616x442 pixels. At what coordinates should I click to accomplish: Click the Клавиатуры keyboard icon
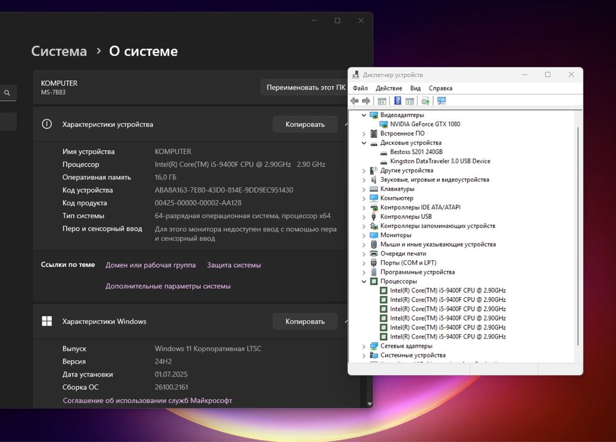374,189
